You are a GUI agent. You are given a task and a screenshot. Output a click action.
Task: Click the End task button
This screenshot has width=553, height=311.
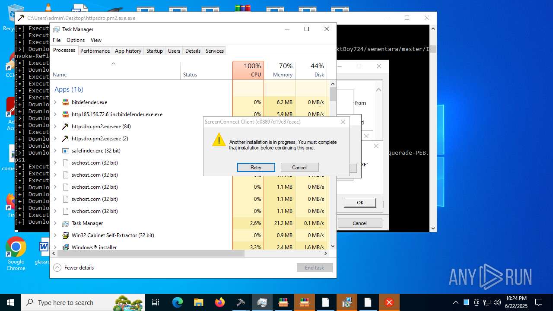click(315, 268)
